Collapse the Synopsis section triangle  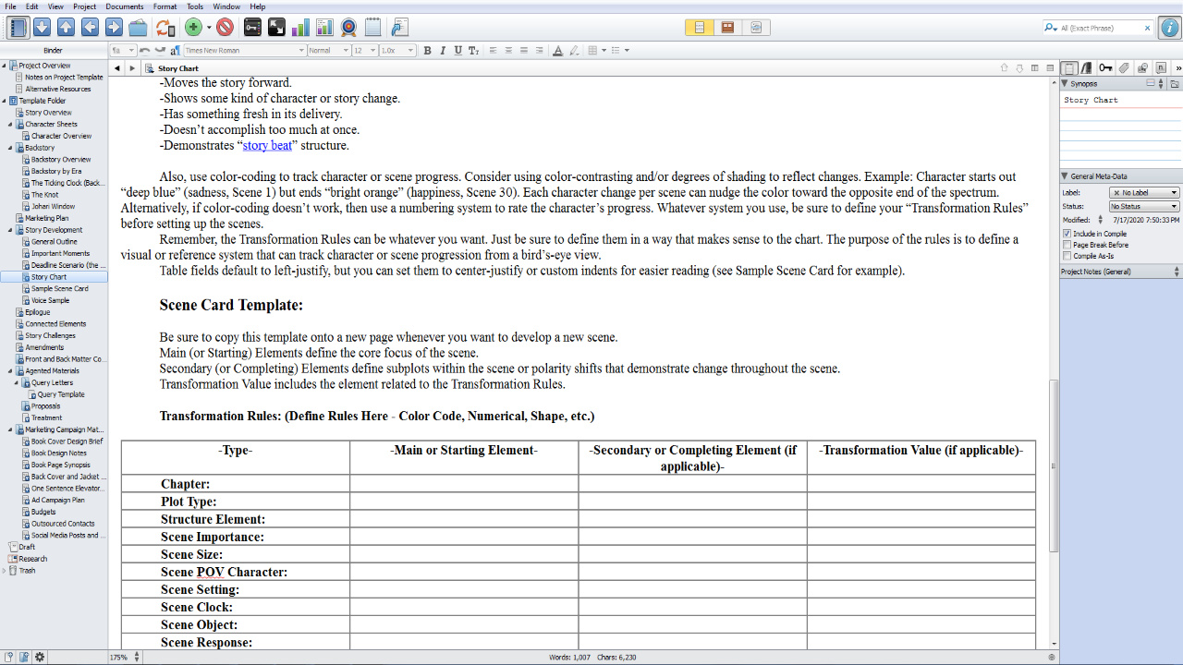point(1066,83)
